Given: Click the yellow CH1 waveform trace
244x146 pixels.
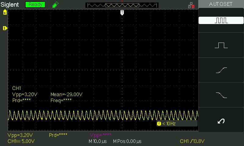Looking at the screenshot, I should click(103, 115).
